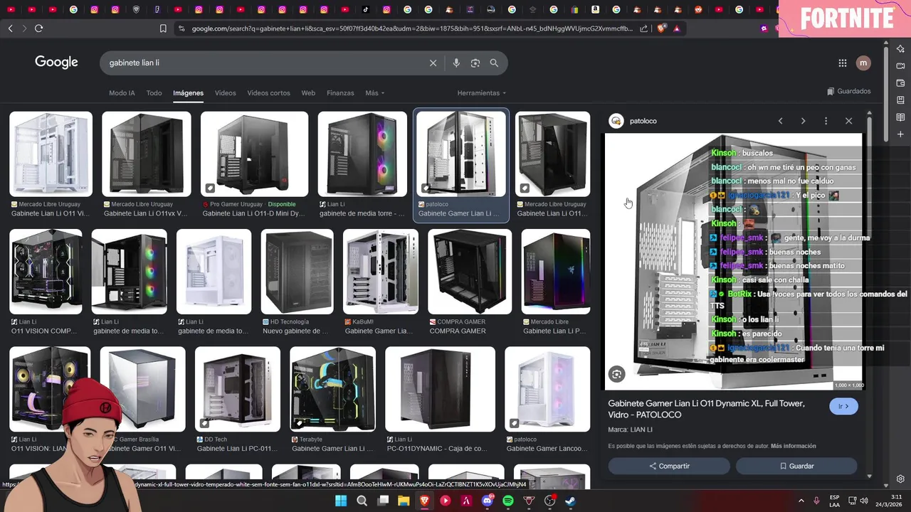Click the blue 'Ir' visit button
Screen dimensions: 911x512
pos(843,406)
